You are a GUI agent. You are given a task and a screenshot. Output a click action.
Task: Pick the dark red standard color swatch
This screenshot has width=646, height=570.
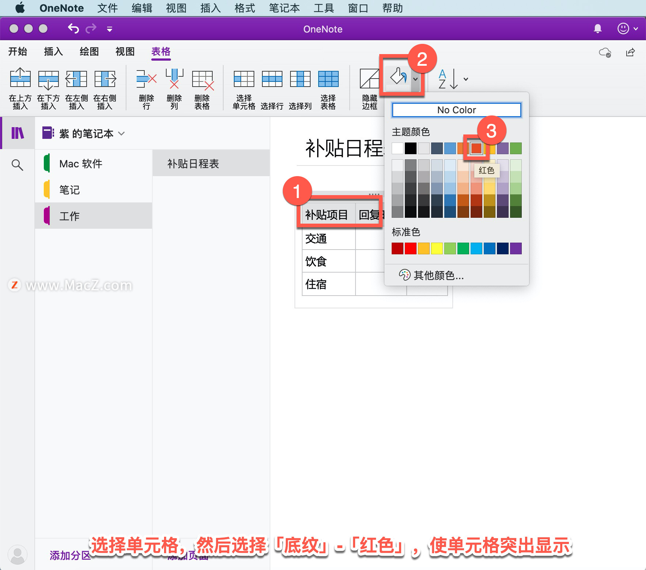397,248
